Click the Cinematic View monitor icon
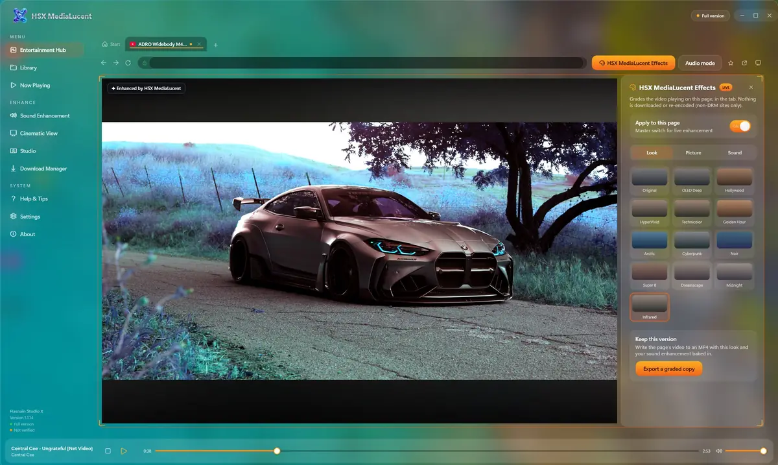This screenshot has width=778, height=465. (x=14, y=133)
